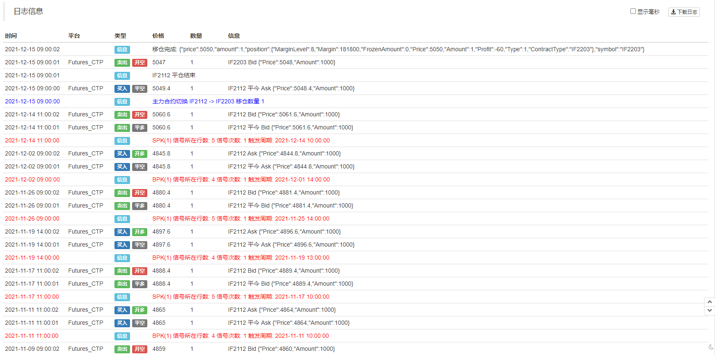Click 信息 badge in 移仓完成 row
This screenshot has width=715, height=355.
[x=122, y=50]
